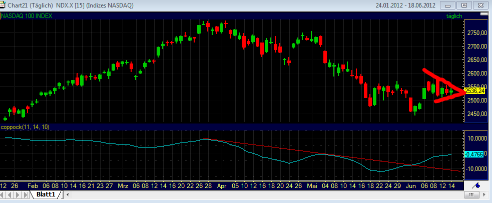Click the 2700,00 price axis label
The height and width of the screenshot is (203, 492).
tap(476, 46)
